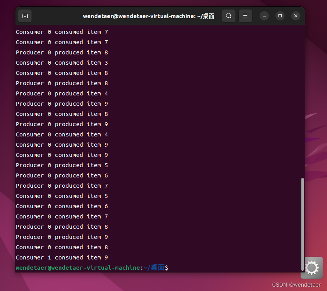327x291 pixels.
Task: Open the terminal search tool
Action: 228,16
